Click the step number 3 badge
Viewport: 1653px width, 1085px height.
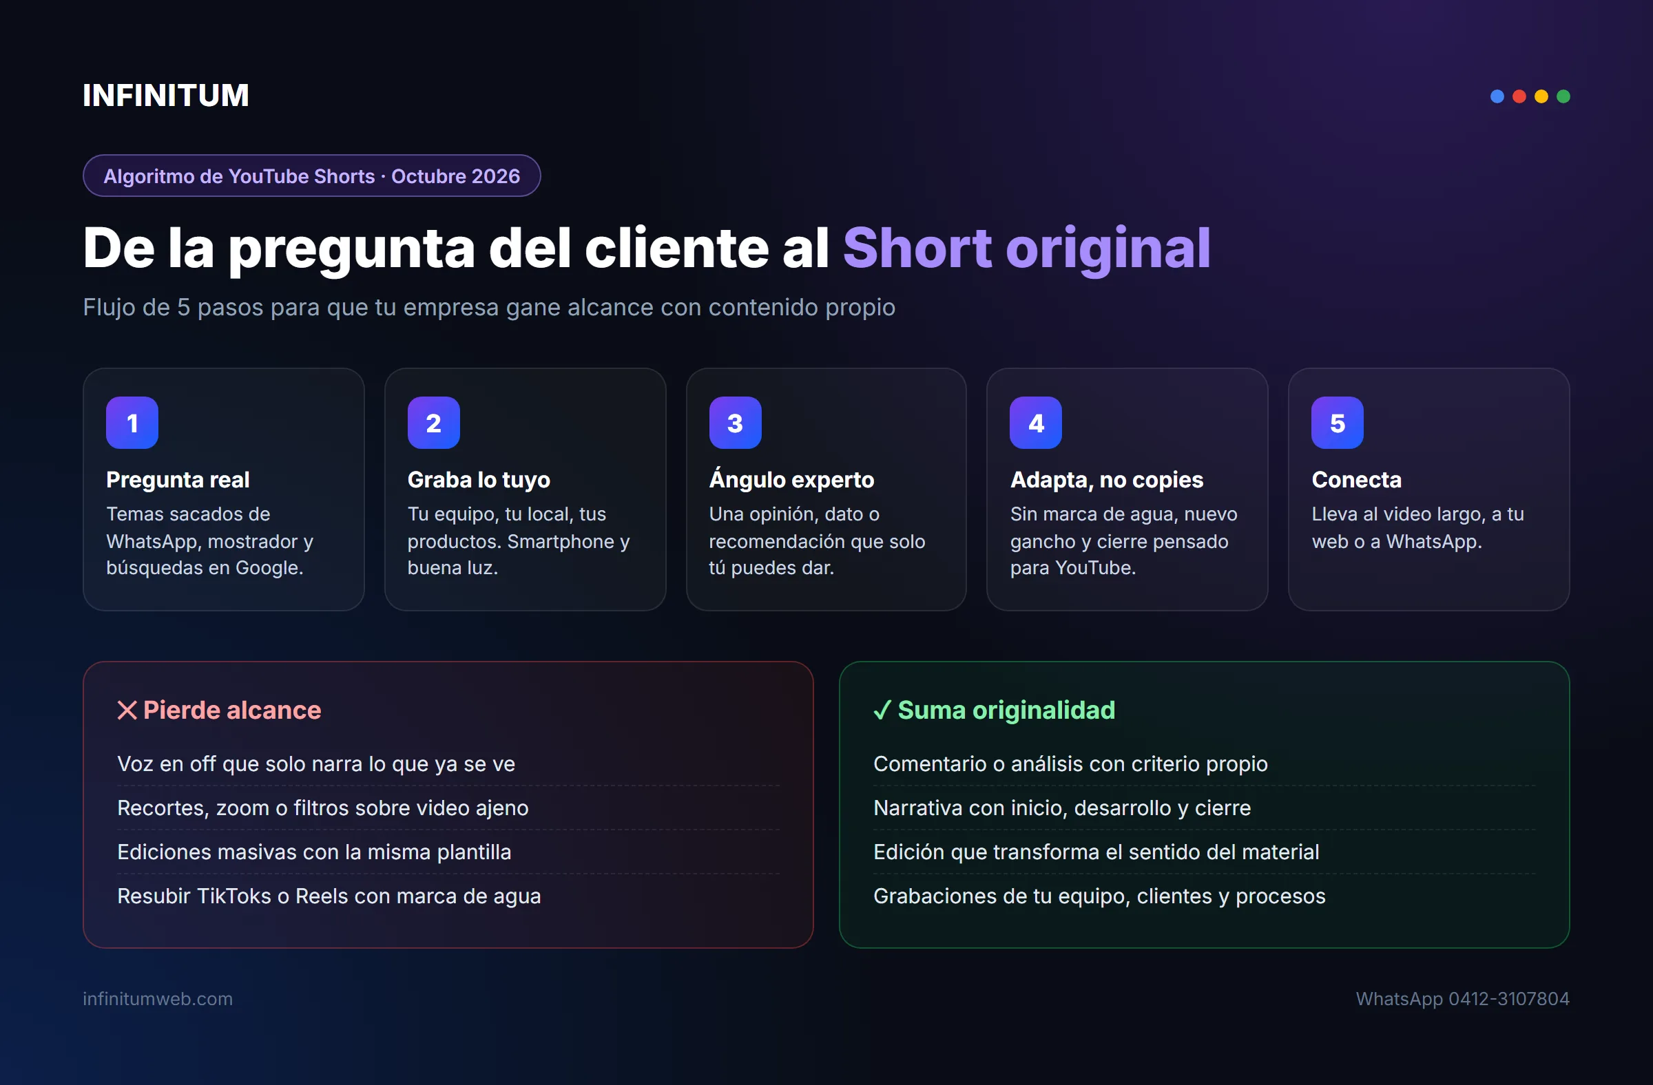[x=735, y=423]
